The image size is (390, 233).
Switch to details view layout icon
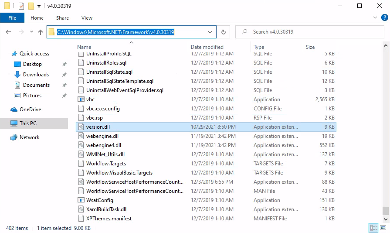pyautogui.click(x=373, y=228)
